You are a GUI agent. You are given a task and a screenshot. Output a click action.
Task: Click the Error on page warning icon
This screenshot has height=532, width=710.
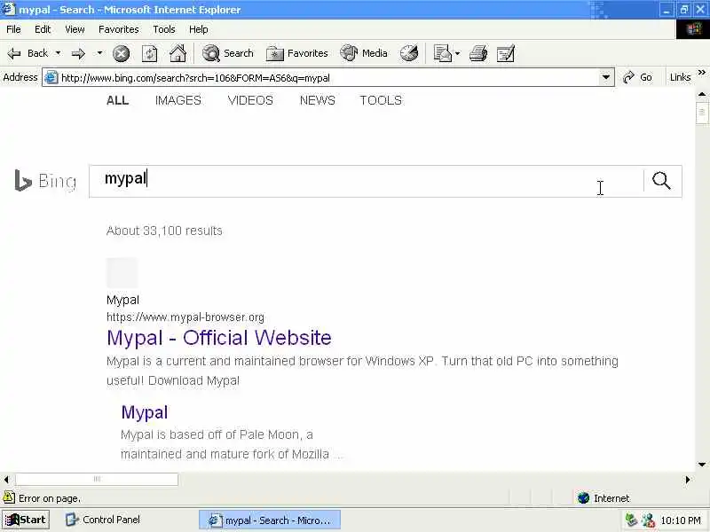9,497
